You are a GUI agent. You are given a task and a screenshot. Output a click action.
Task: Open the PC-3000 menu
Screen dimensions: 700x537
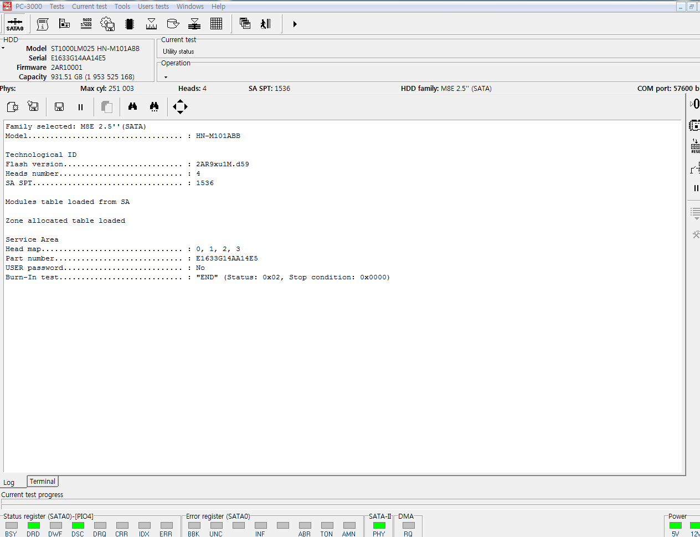[28, 6]
